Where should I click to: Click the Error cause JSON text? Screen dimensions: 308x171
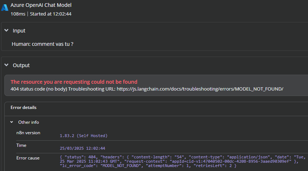[x=183, y=161]
